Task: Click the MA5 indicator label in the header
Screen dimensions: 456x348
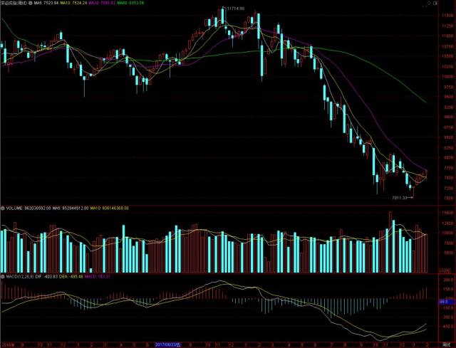Action: [46, 3]
